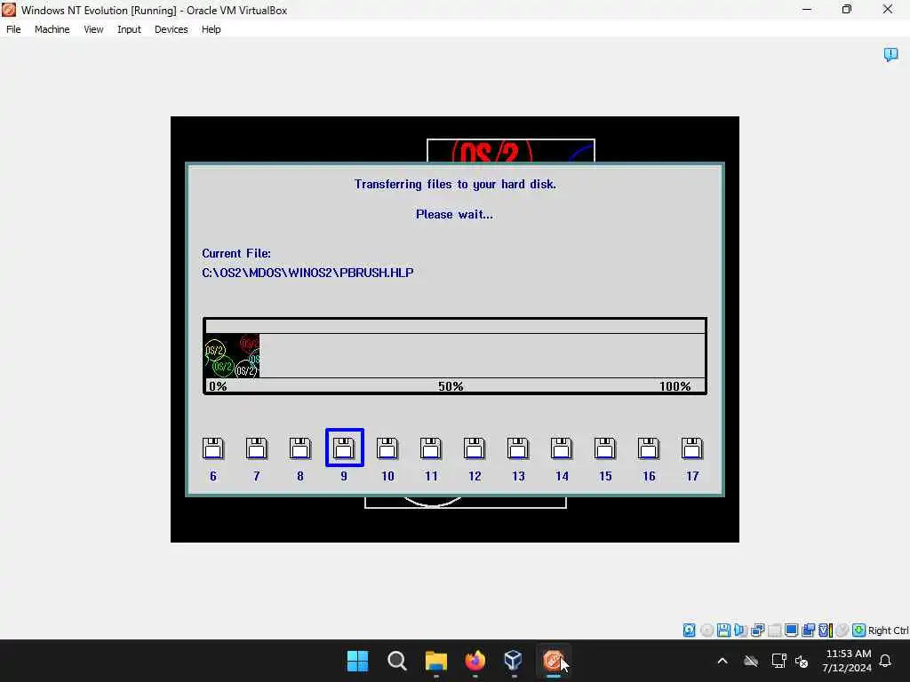Click floppy disk icon number 12
The image size is (910, 682).
[475, 448]
